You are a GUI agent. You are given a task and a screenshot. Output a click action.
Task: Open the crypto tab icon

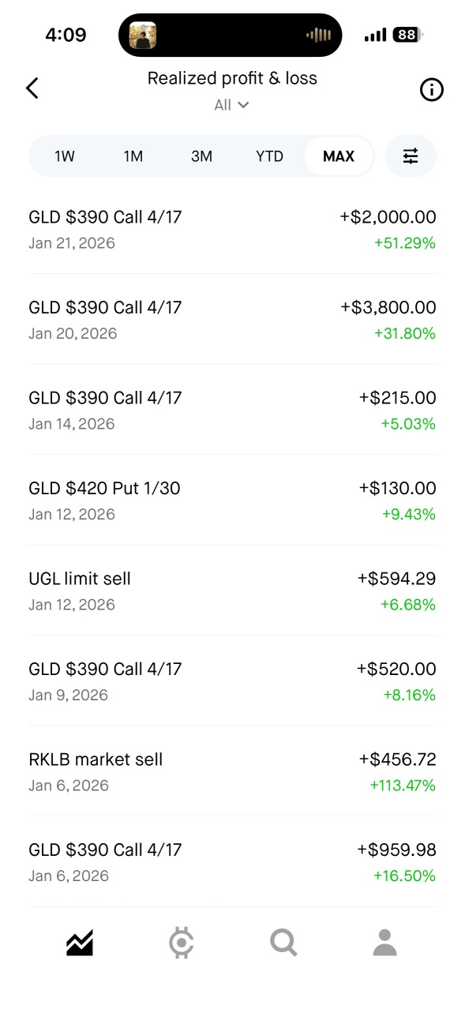tap(182, 943)
